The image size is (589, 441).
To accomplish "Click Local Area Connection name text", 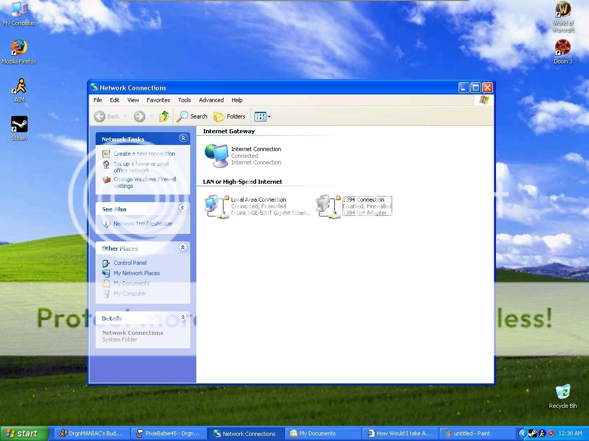I will 258,200.
